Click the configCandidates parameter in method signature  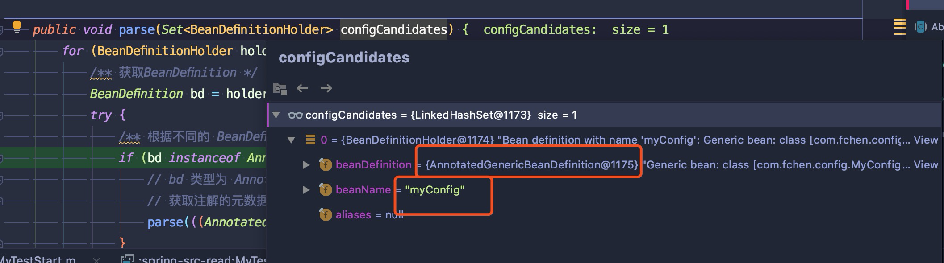coord(394,29)
